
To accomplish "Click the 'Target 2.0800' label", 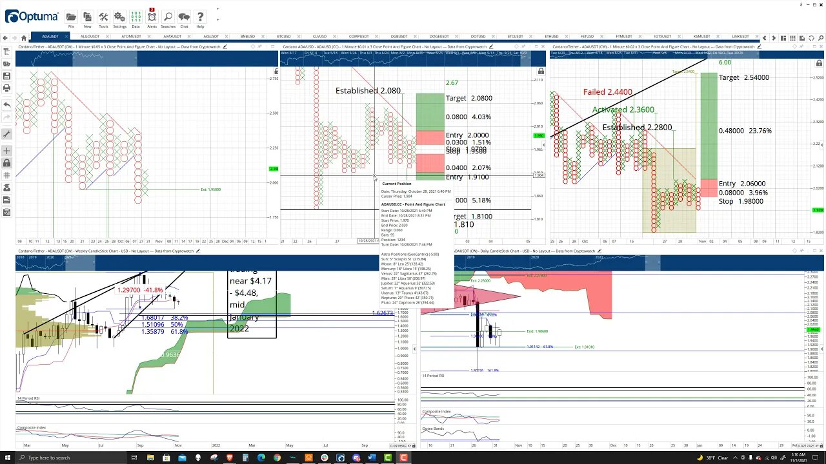I will tap(469, 98).
